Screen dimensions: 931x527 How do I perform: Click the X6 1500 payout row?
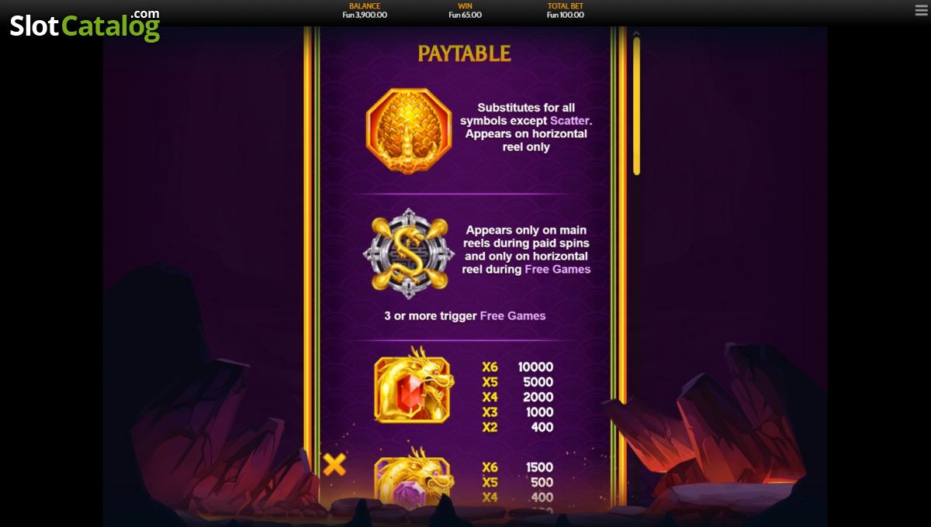click(x=517, y=467)
